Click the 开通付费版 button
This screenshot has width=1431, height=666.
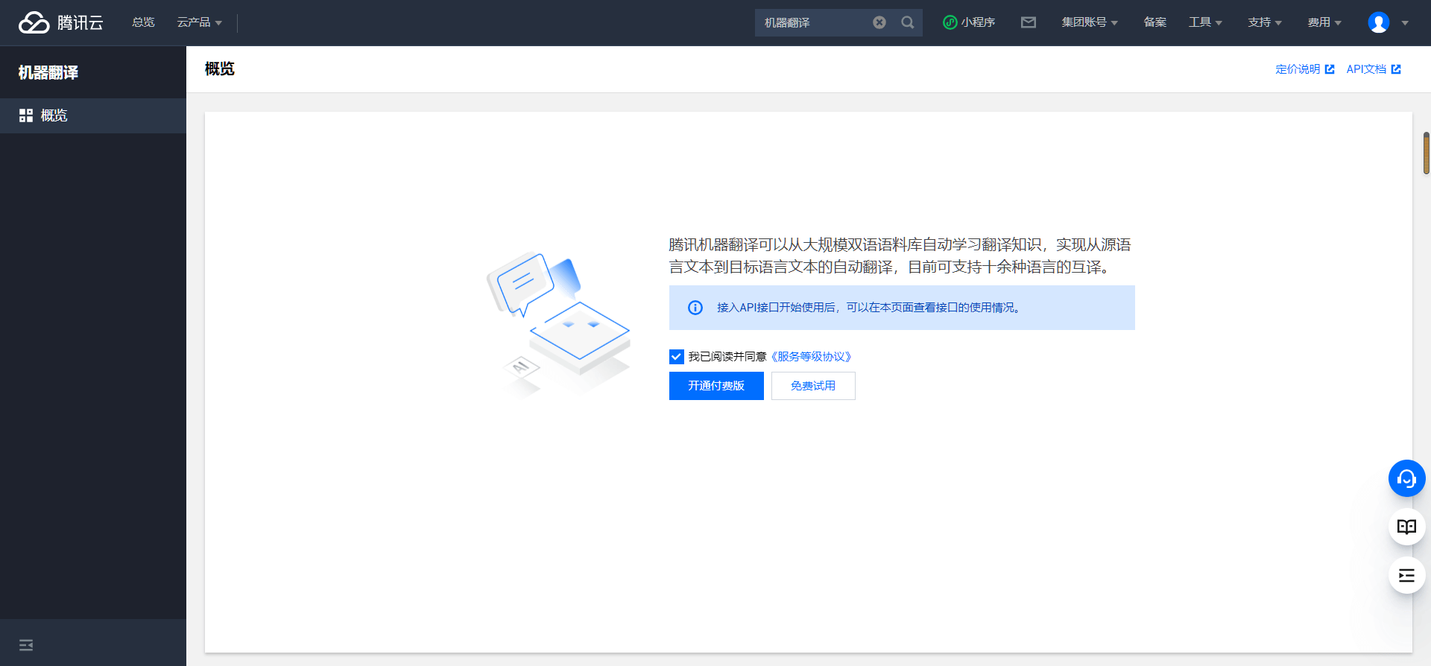point(716,386)
